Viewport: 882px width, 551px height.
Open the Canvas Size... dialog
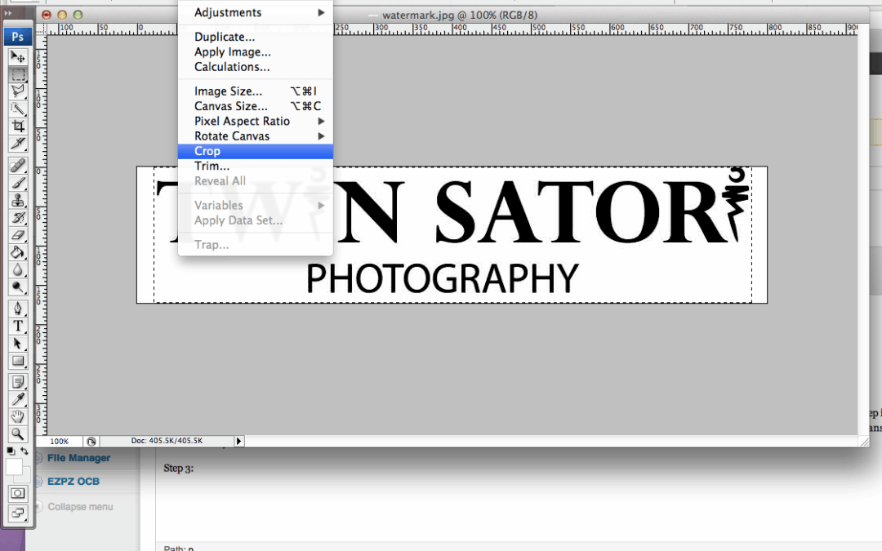(256, 106)
